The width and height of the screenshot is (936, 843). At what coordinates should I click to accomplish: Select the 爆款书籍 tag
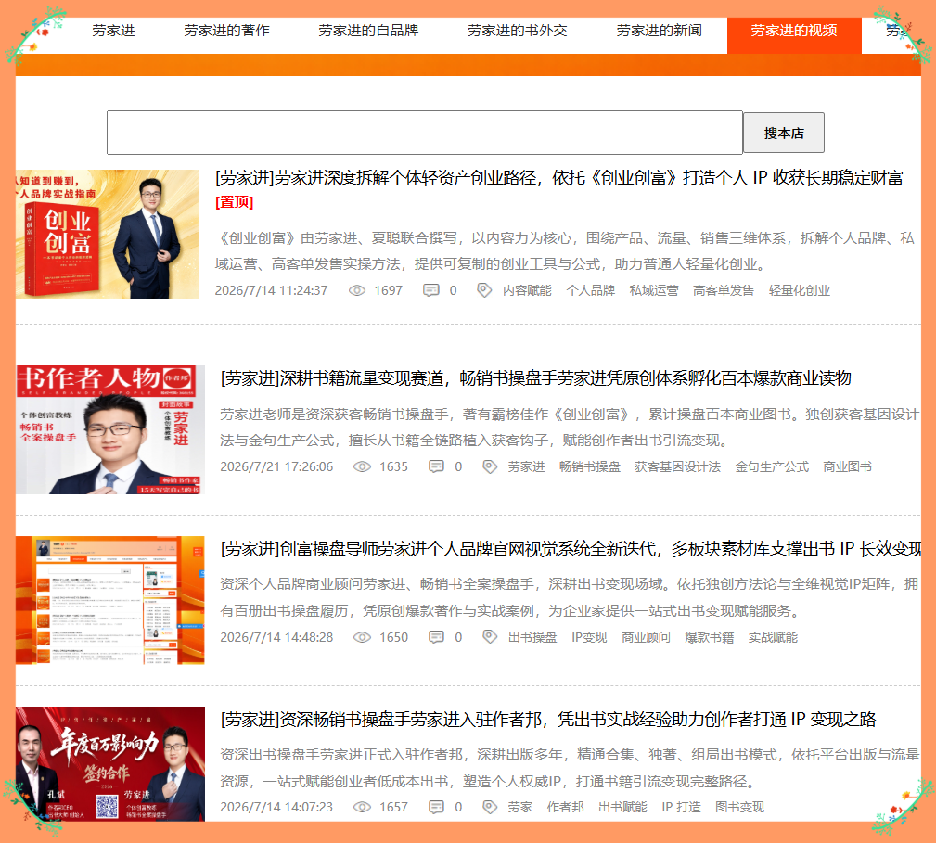(x=709, y=637)
